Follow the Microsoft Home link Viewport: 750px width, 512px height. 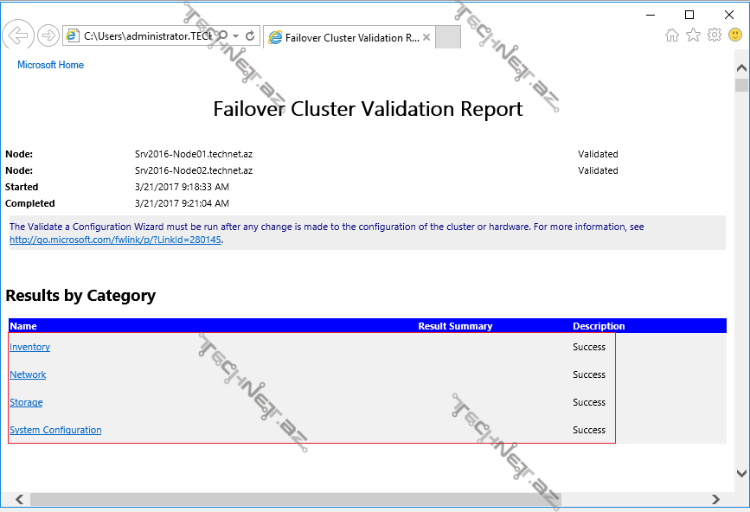[50, 65]
